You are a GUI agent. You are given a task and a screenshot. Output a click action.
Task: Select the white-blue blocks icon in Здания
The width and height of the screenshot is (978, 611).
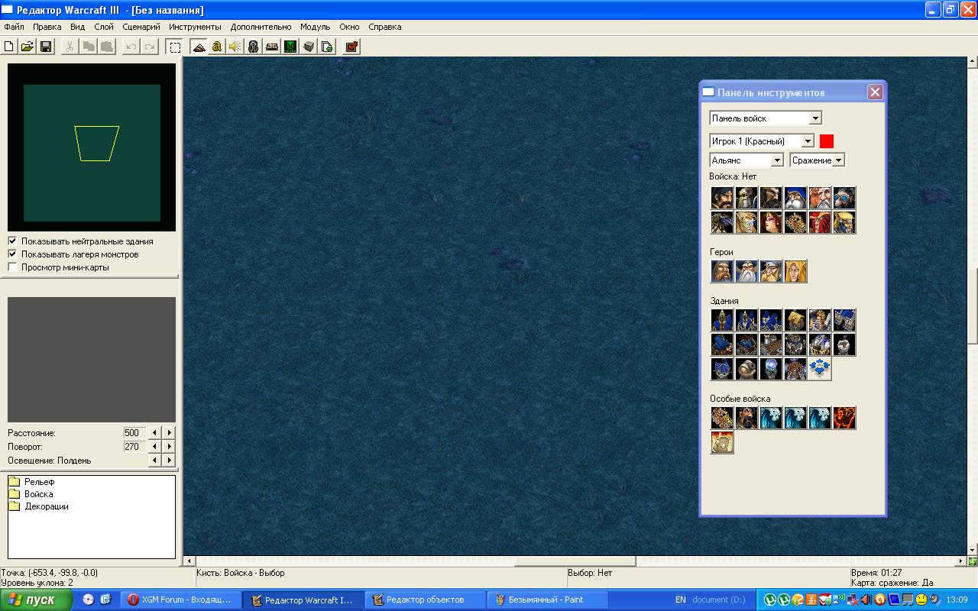(820, 369)
